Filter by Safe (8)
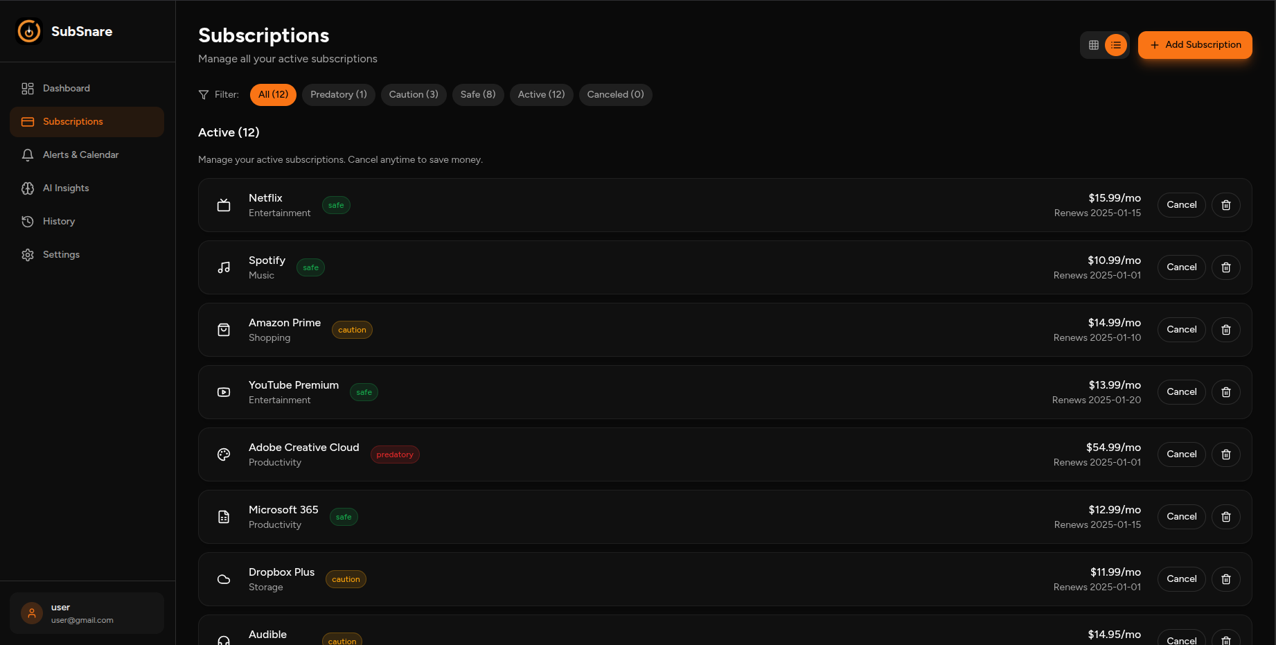 478,95
